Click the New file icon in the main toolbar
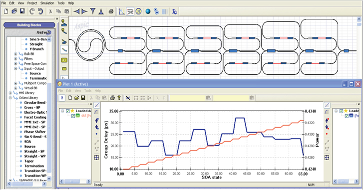Image resolution: width=363 pixels, height=190 pixels. tap(6, 11)
